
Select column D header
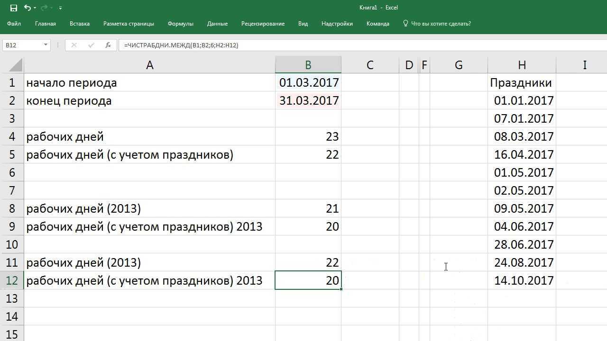pyautogui.click(x=409, y=65)
